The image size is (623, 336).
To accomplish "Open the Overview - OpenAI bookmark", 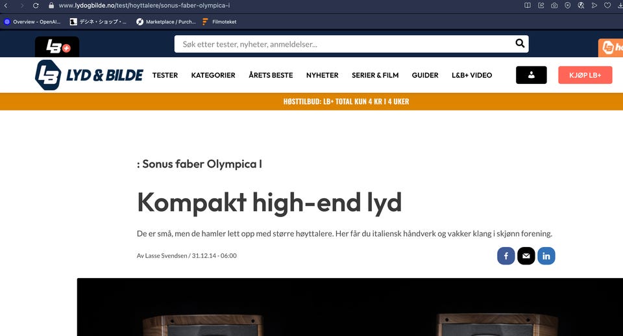I will pyautogui.click(x=32, y=22).
